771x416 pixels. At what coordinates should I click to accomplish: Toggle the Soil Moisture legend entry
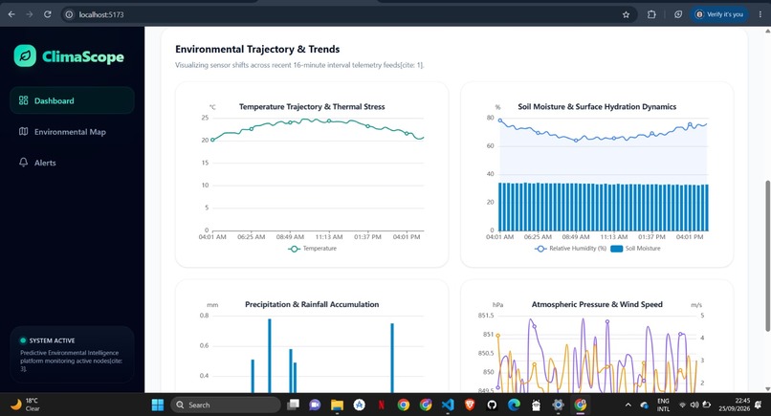pyautogui.click(x=635, y=249)
